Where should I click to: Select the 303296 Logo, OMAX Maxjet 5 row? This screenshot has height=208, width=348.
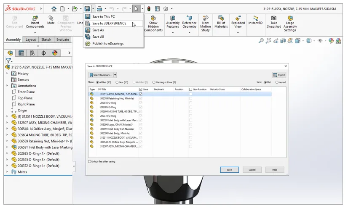(180, 124)
